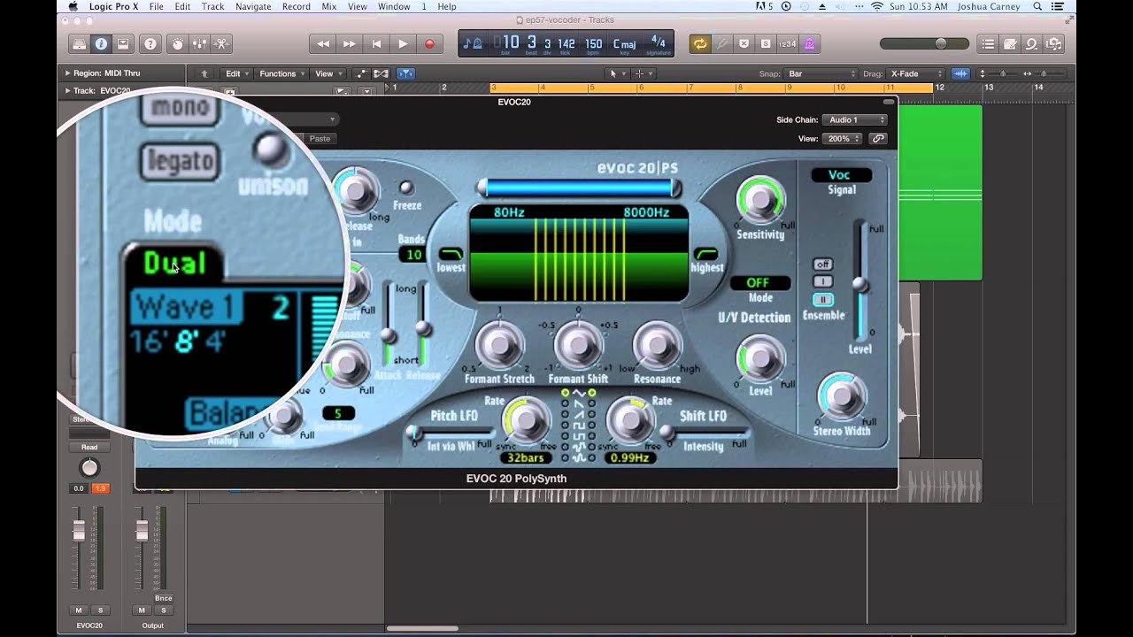Toggle Show Automation button in tracks header

pyautogui.click(x=361, y=73)
